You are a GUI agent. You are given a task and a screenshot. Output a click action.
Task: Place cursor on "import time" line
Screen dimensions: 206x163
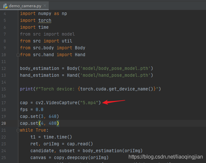coord(34,27)
